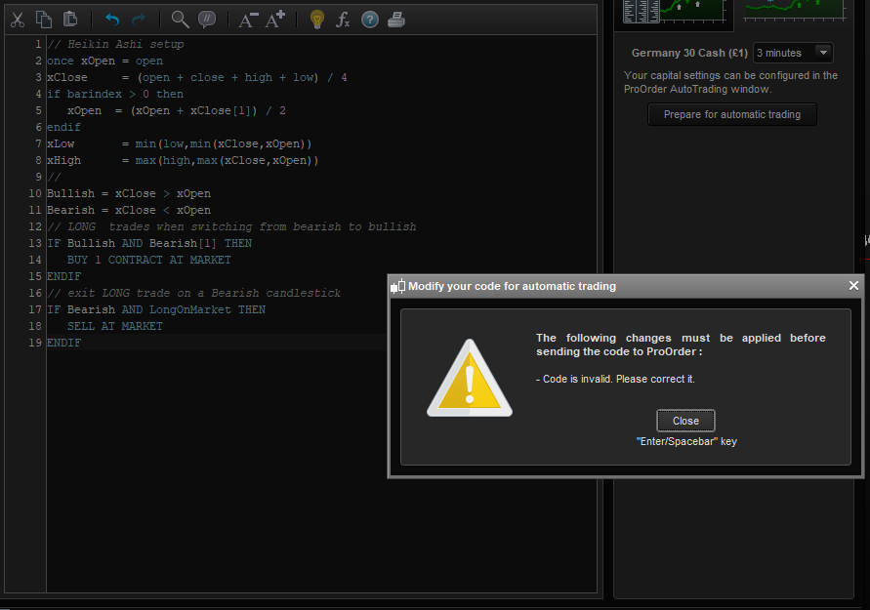The height and width of the screenshot is (610, 870).
Task: Print the code with printer icon
Action: coord(396,20)
